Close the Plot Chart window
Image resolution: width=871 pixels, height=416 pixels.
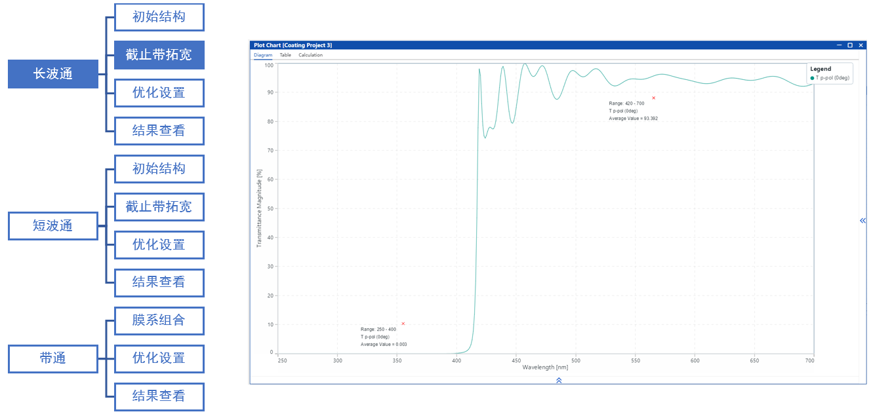pos(860,45)
